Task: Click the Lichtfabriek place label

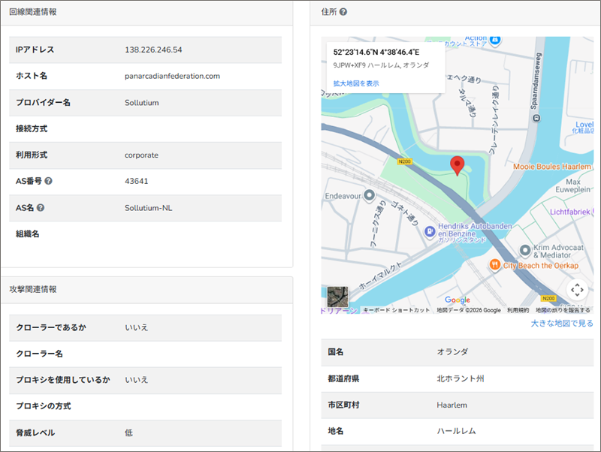Action: click(575, 213)
